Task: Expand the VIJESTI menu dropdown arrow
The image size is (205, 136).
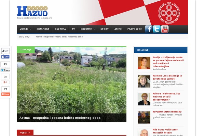Action: [x=30, y=29]
